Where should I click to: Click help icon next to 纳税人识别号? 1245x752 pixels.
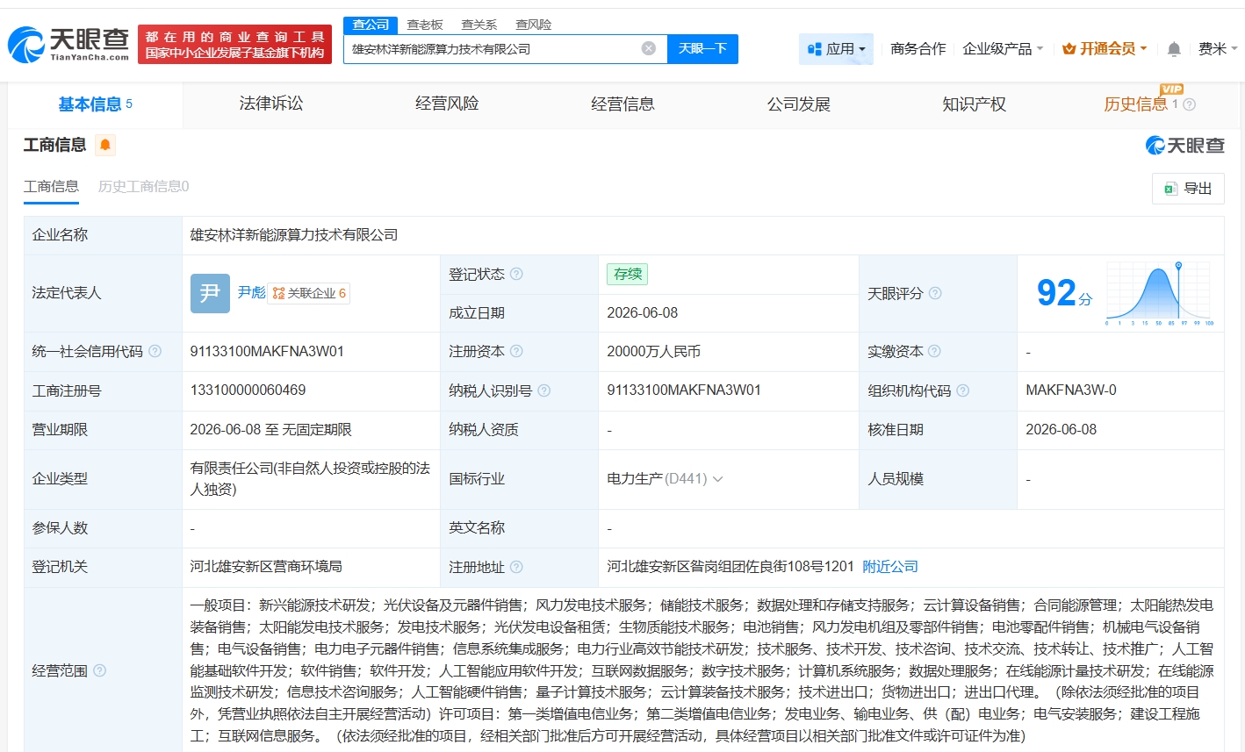[543, 390]
